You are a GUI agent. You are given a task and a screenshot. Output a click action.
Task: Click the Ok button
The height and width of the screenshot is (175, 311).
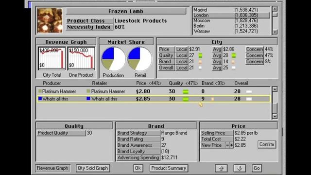point(138,168)
